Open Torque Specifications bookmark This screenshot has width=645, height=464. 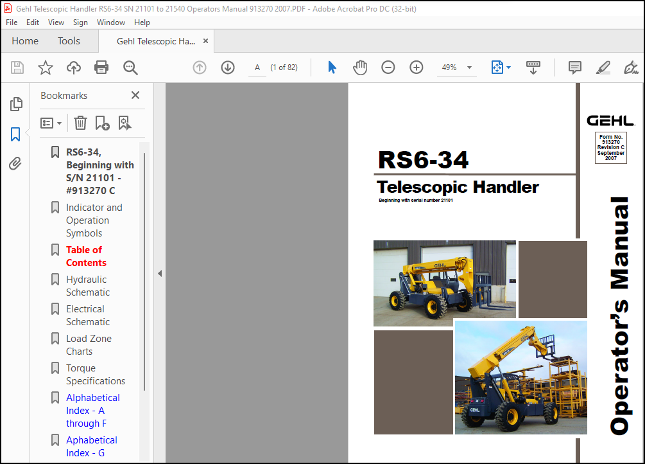(96, 375)
